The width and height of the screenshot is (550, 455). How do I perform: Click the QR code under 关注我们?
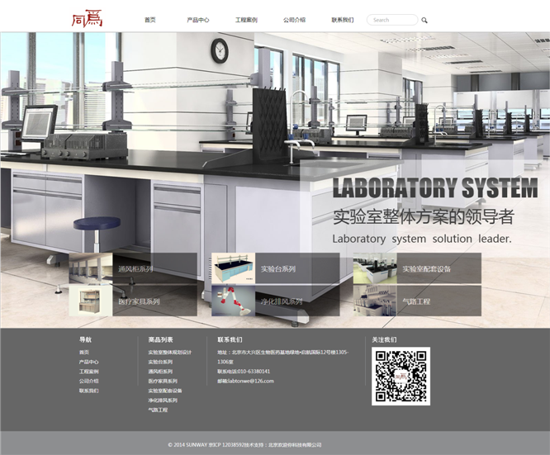click(x=401, y=376)
